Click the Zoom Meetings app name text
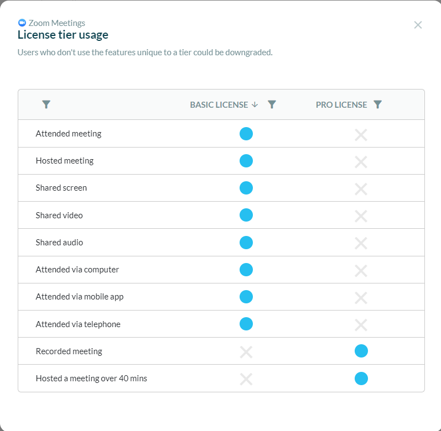 [57, 23]
